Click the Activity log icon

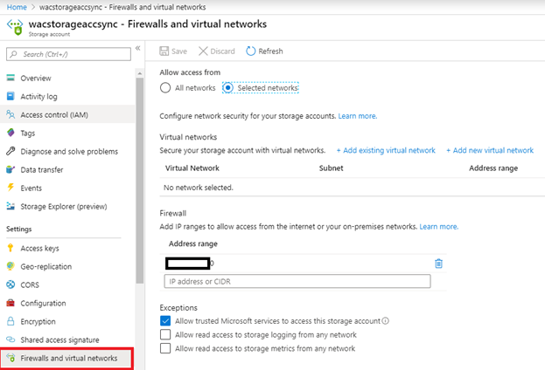[x=10, y=96]
